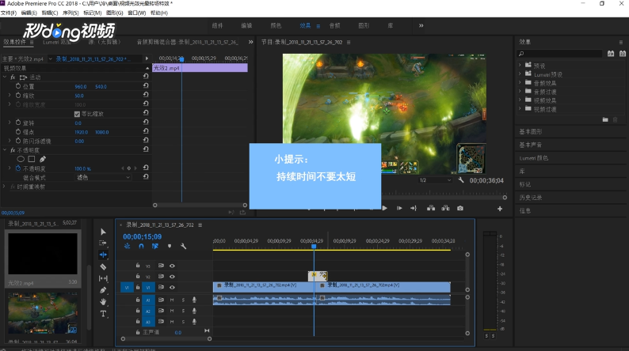Add a marker in the timeline
629x351 pixels.
click(x=170, y=246)
